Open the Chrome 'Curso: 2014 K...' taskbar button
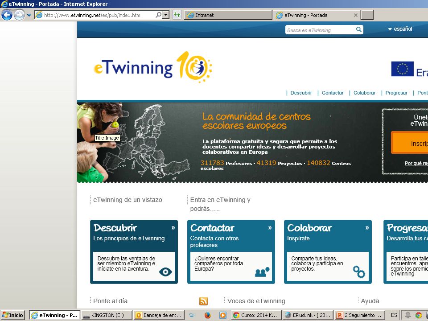Viewport: 428px width, 321px height. coord(256,315)
